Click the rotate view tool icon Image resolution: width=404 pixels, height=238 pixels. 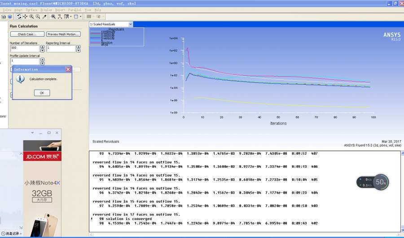(x=19, y=17)
